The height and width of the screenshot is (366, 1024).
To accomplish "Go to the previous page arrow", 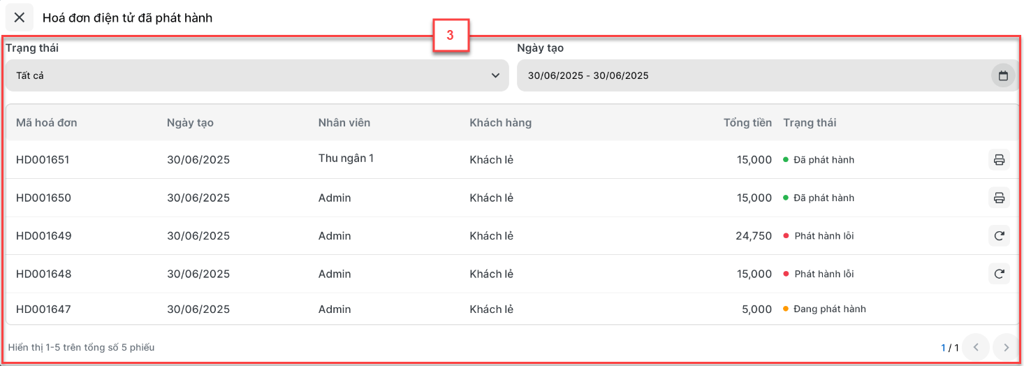I will point(976,346).
